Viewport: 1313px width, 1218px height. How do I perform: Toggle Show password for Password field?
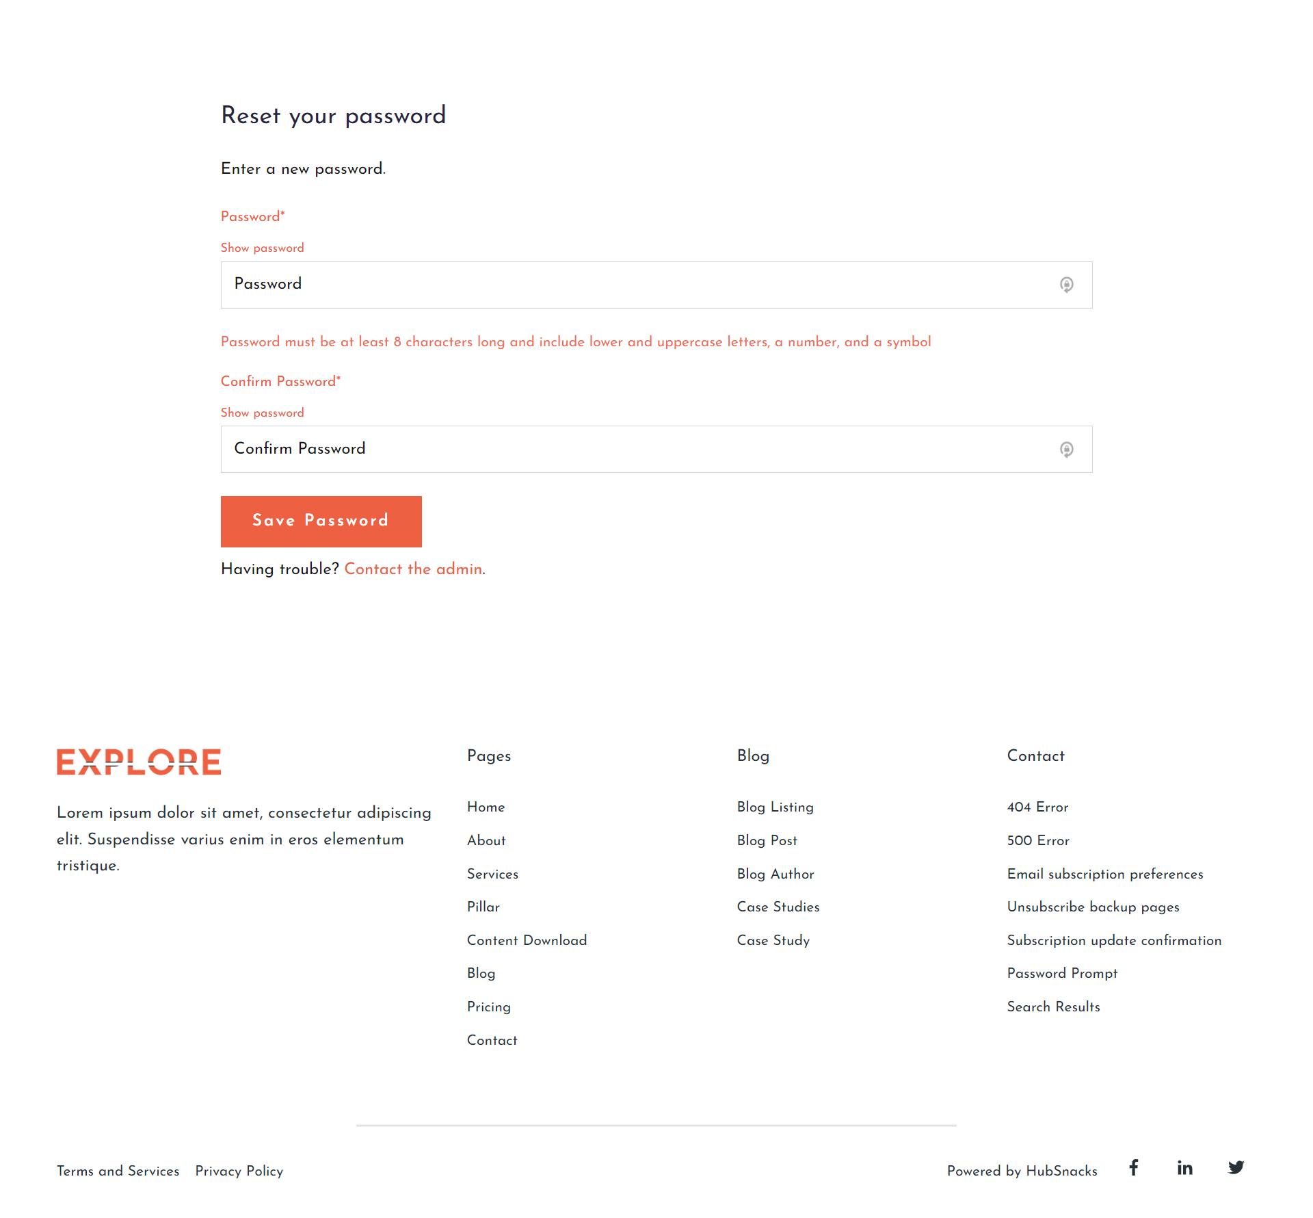tap(262, 248)
